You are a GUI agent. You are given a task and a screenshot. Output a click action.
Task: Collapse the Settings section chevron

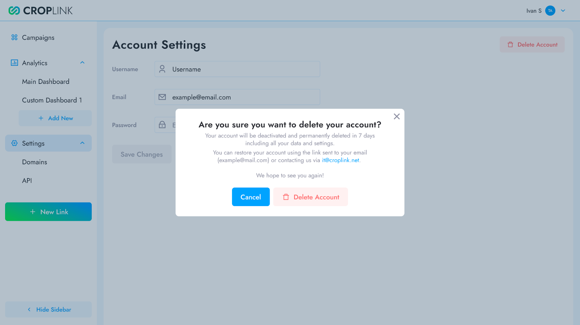coord(82,143)
